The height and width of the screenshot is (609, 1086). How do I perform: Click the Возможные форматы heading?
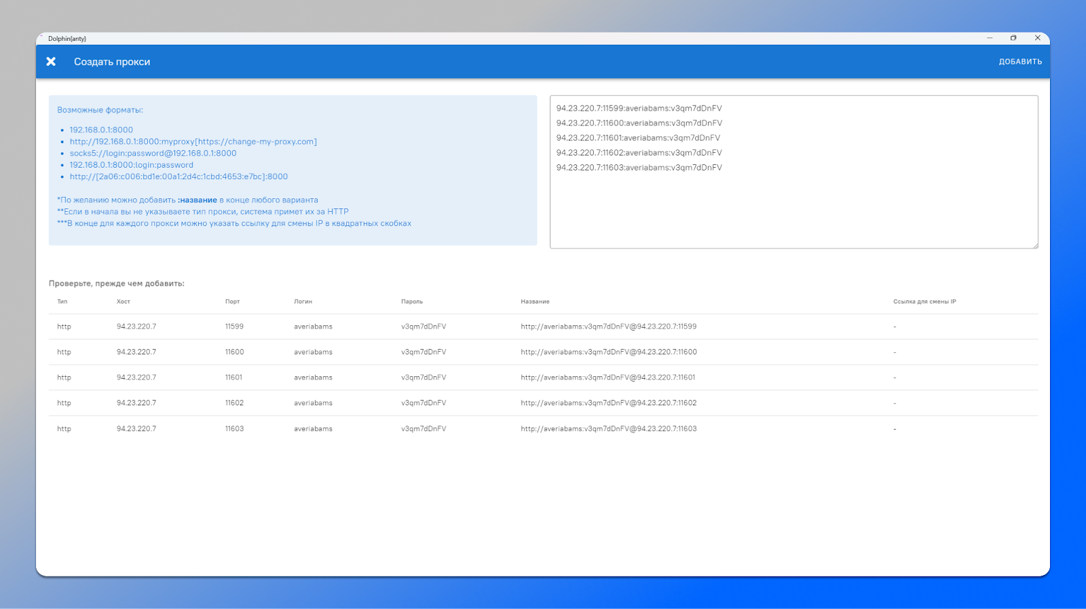click(x=100, y=110)
